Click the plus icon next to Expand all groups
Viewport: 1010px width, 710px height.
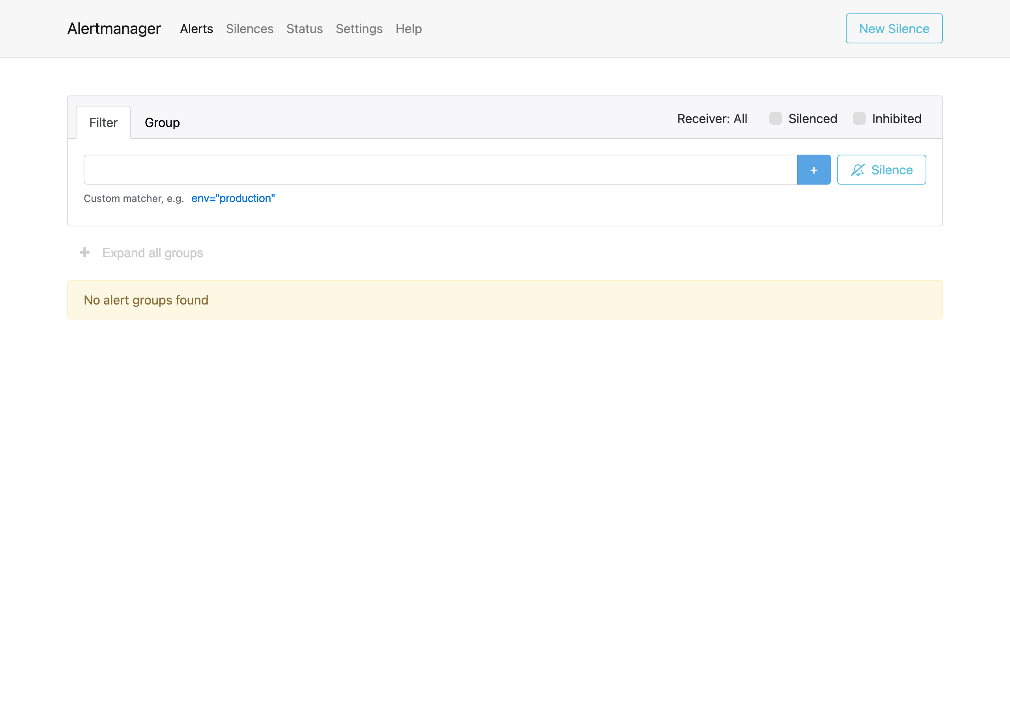(x=84, y=252)
